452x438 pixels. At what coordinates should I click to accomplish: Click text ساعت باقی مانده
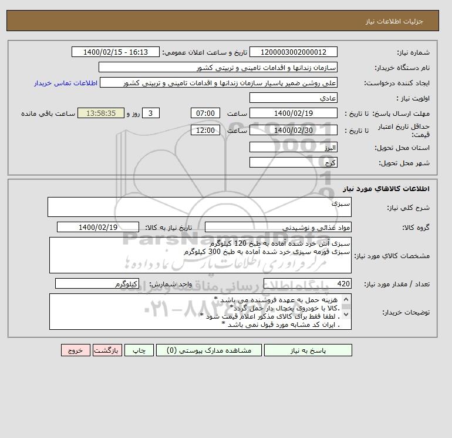pyautogui.click(x=48, y=113)
